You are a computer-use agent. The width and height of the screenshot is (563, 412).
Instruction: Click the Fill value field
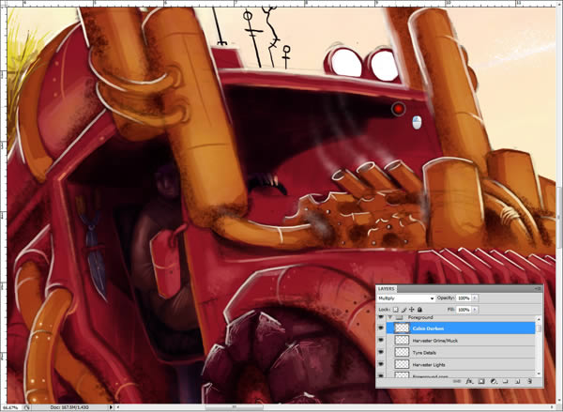(x=464, y=310)
